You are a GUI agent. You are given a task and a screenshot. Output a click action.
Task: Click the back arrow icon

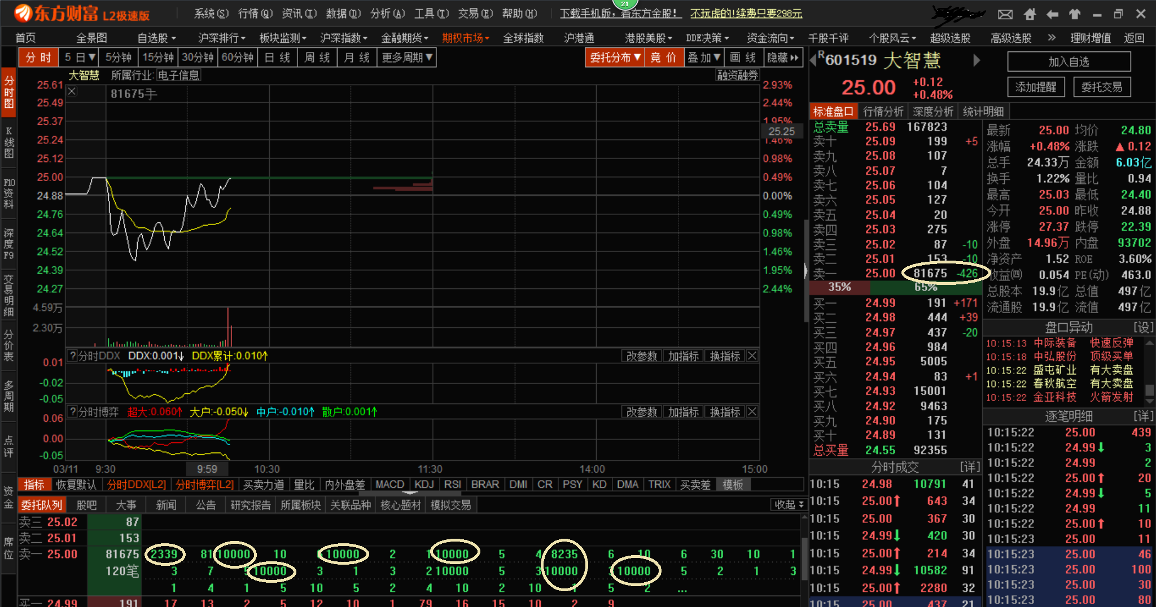1052,14
